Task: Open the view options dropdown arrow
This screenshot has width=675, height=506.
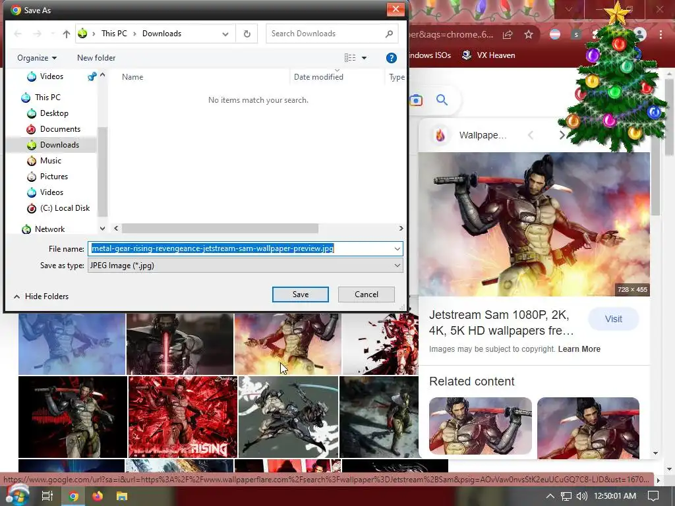Action: click(x=364, y=58)
